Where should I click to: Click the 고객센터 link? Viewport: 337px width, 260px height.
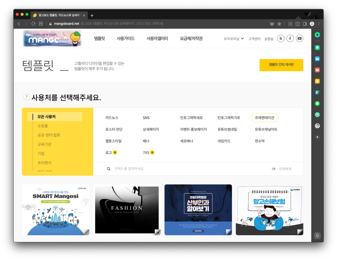click(x=254, y=39)
